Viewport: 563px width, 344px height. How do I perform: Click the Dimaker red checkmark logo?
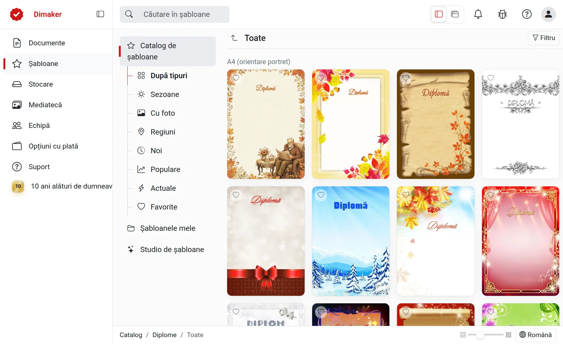coord(17,14)
